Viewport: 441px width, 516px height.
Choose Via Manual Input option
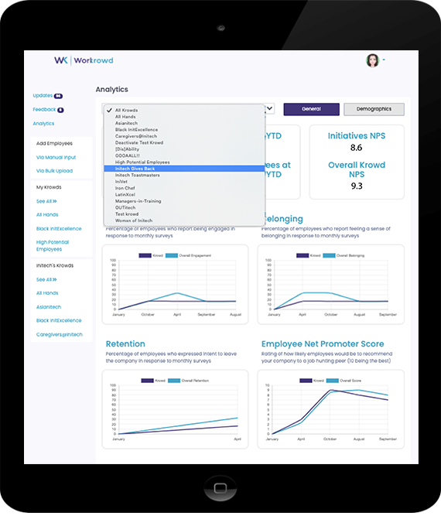tap(56, 157)
